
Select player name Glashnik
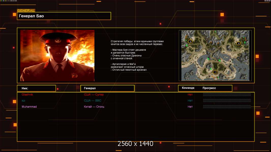(27, 94)
